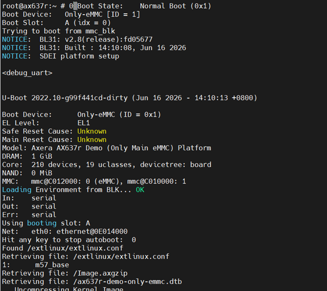Click 'NAND: 0 MiB' line

[x=27, y=173]
